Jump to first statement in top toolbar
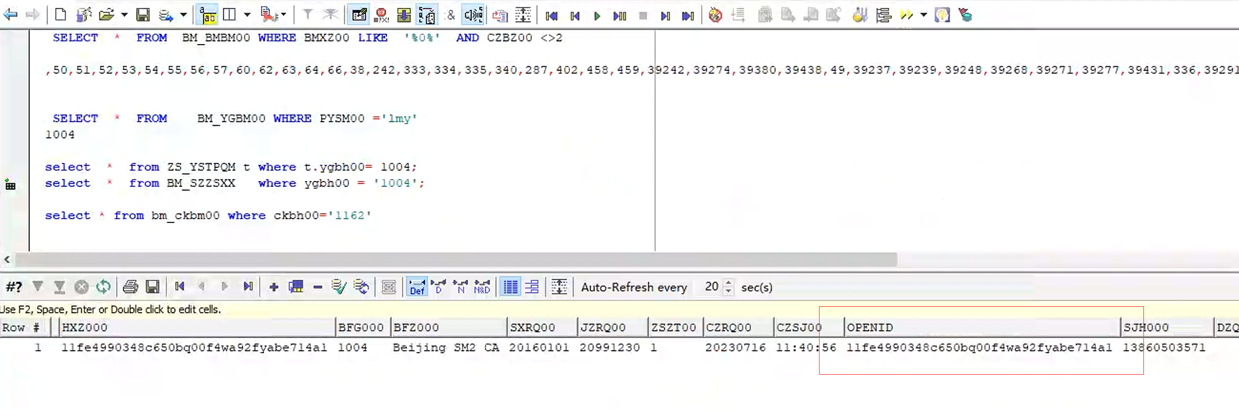This screenshot has height=410, width=1239. [552, 15]
